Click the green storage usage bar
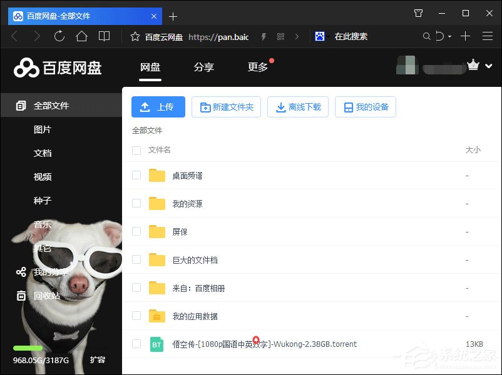502x375 pixels. (x=26, y=347)
